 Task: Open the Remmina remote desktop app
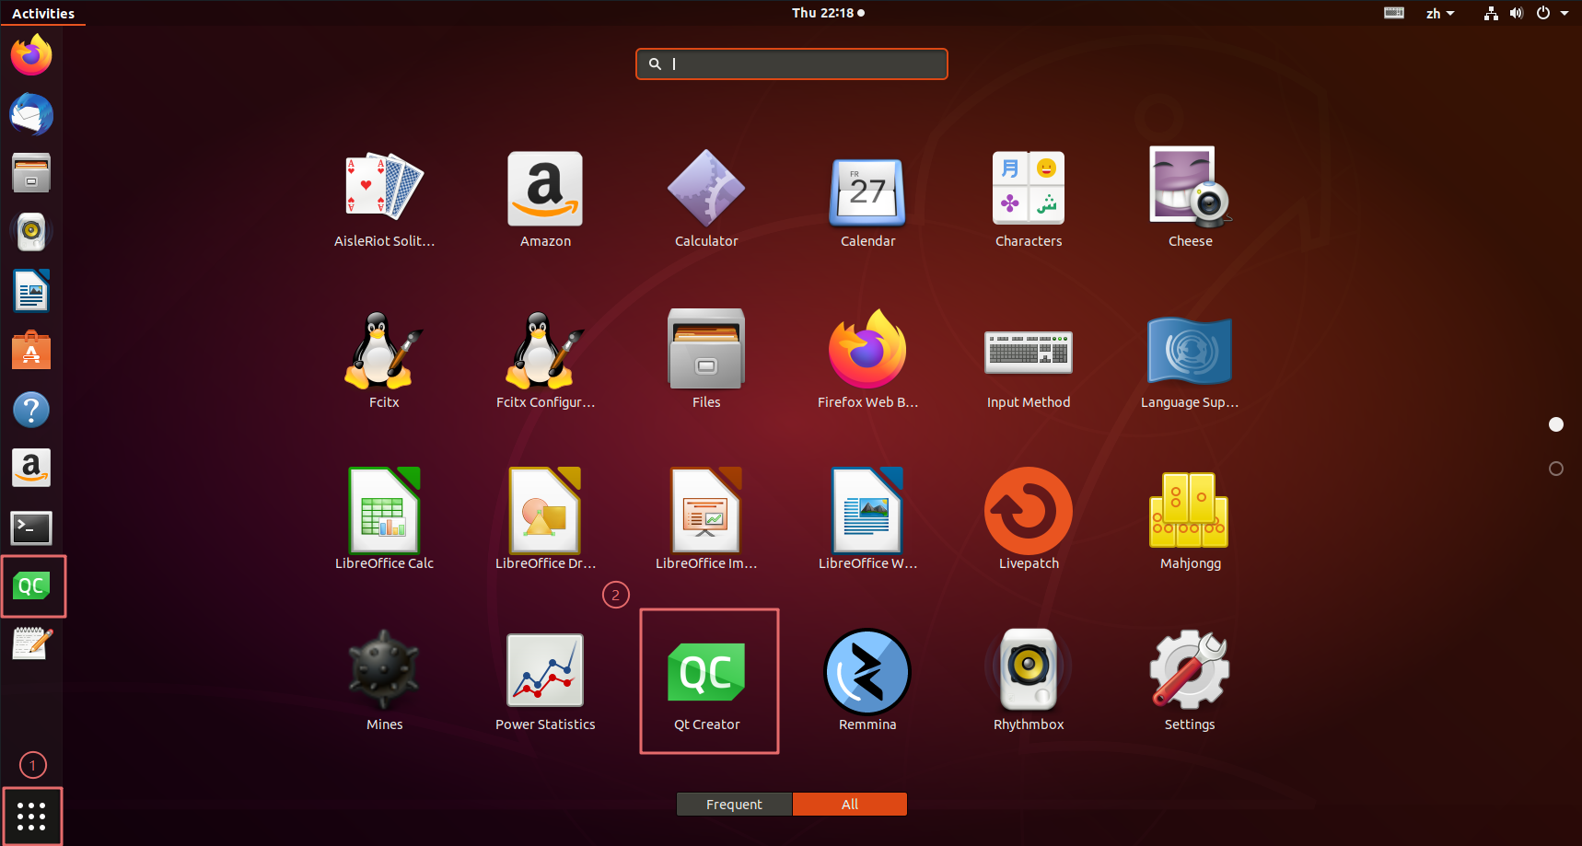click(867, 679)
